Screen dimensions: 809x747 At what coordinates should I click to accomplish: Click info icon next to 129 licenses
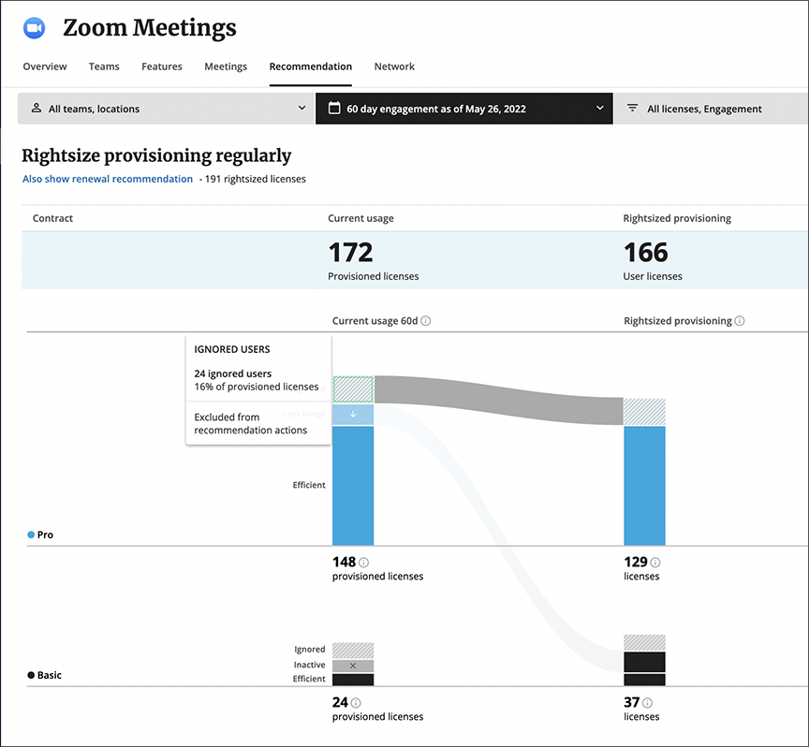655,563
